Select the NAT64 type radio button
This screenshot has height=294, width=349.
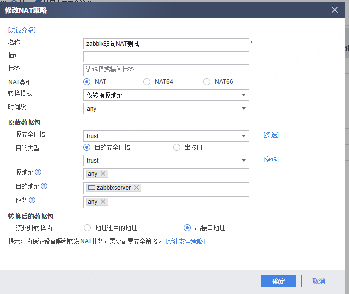point(147,82)
